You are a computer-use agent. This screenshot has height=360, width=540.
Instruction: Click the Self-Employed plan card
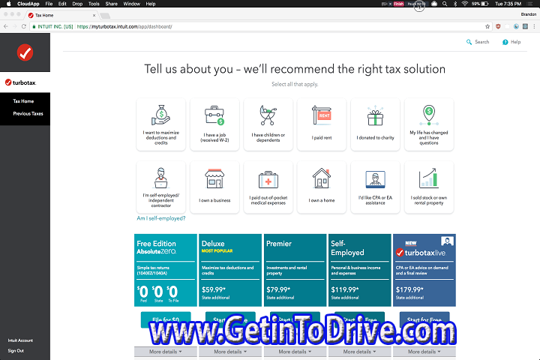(x=359, y=270)
